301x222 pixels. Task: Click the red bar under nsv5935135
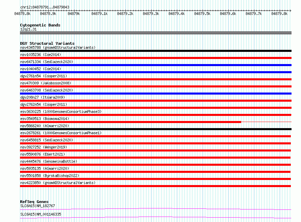(x=155, y=172)
